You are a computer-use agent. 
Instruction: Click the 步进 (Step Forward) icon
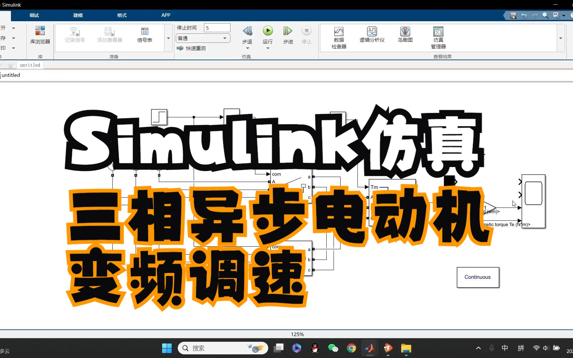(287, 33)
